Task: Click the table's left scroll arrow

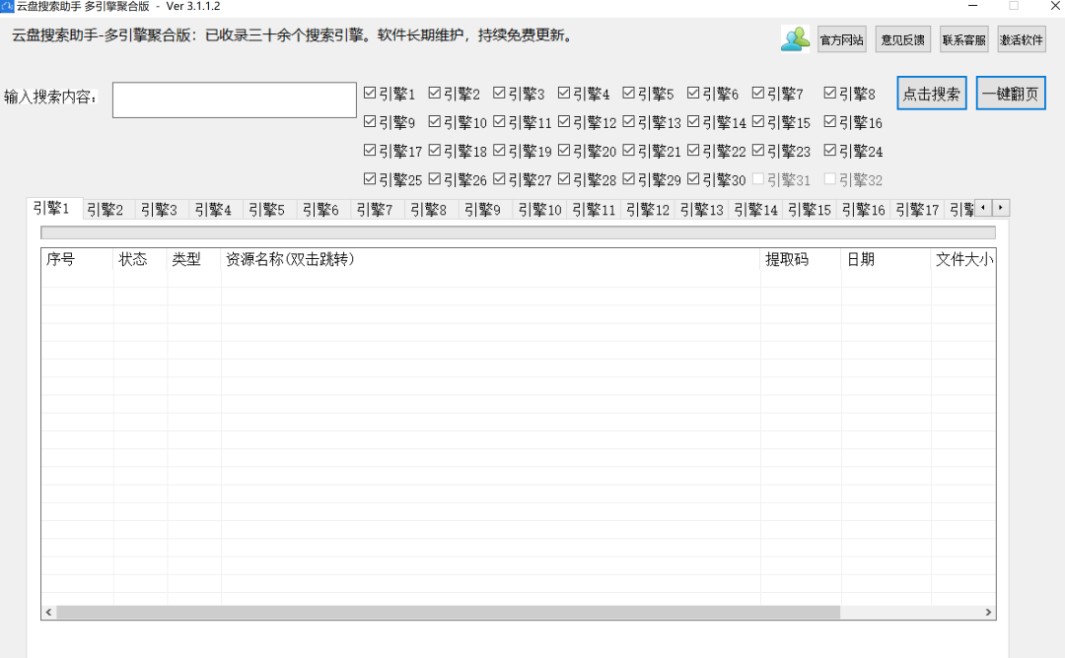Action: click(x=48, y=612)
